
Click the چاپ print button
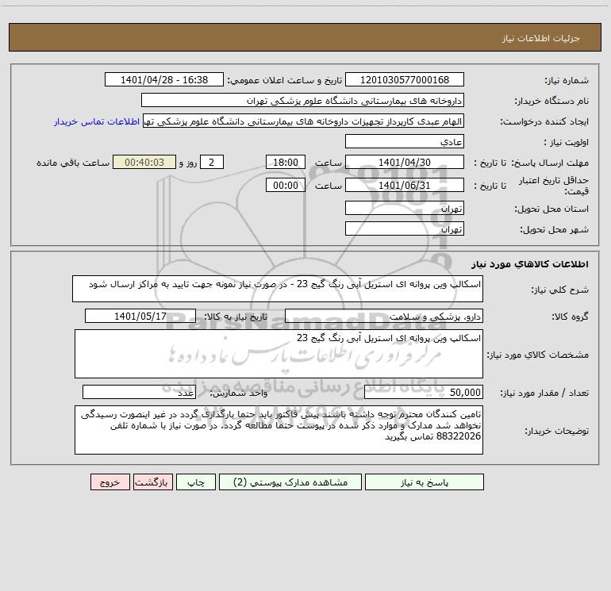(x=196, y=482)
